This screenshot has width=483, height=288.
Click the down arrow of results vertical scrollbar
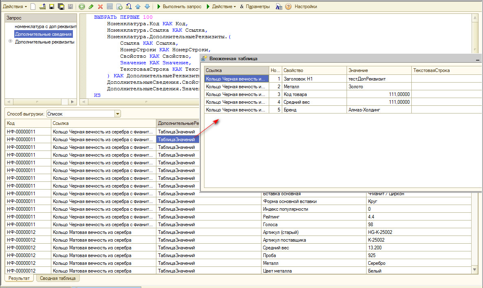click(474, 270)
